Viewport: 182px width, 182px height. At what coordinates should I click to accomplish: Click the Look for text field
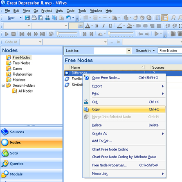(110, 51)
